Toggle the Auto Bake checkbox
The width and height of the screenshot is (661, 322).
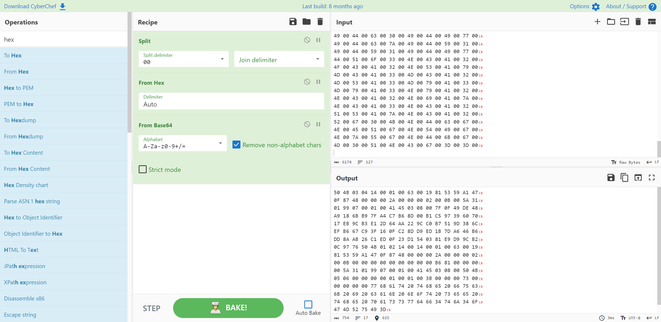pyautogui.click(x=308, y=304)
